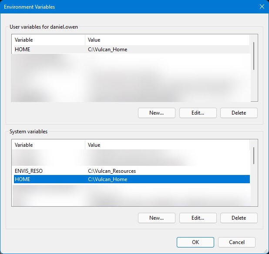This screenshot has width=269, height=254.
Task: Select HOME row in User variables list
Action: click(131, 49)
